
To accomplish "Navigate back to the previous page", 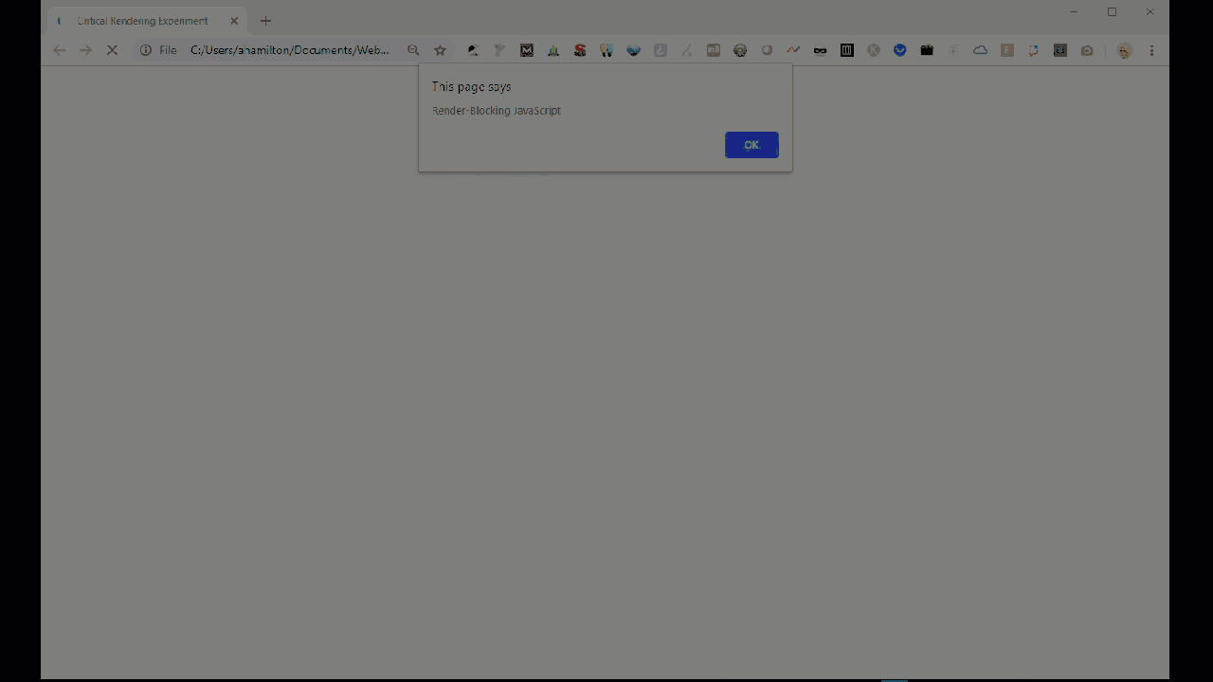I will click(x=59, y=49).
